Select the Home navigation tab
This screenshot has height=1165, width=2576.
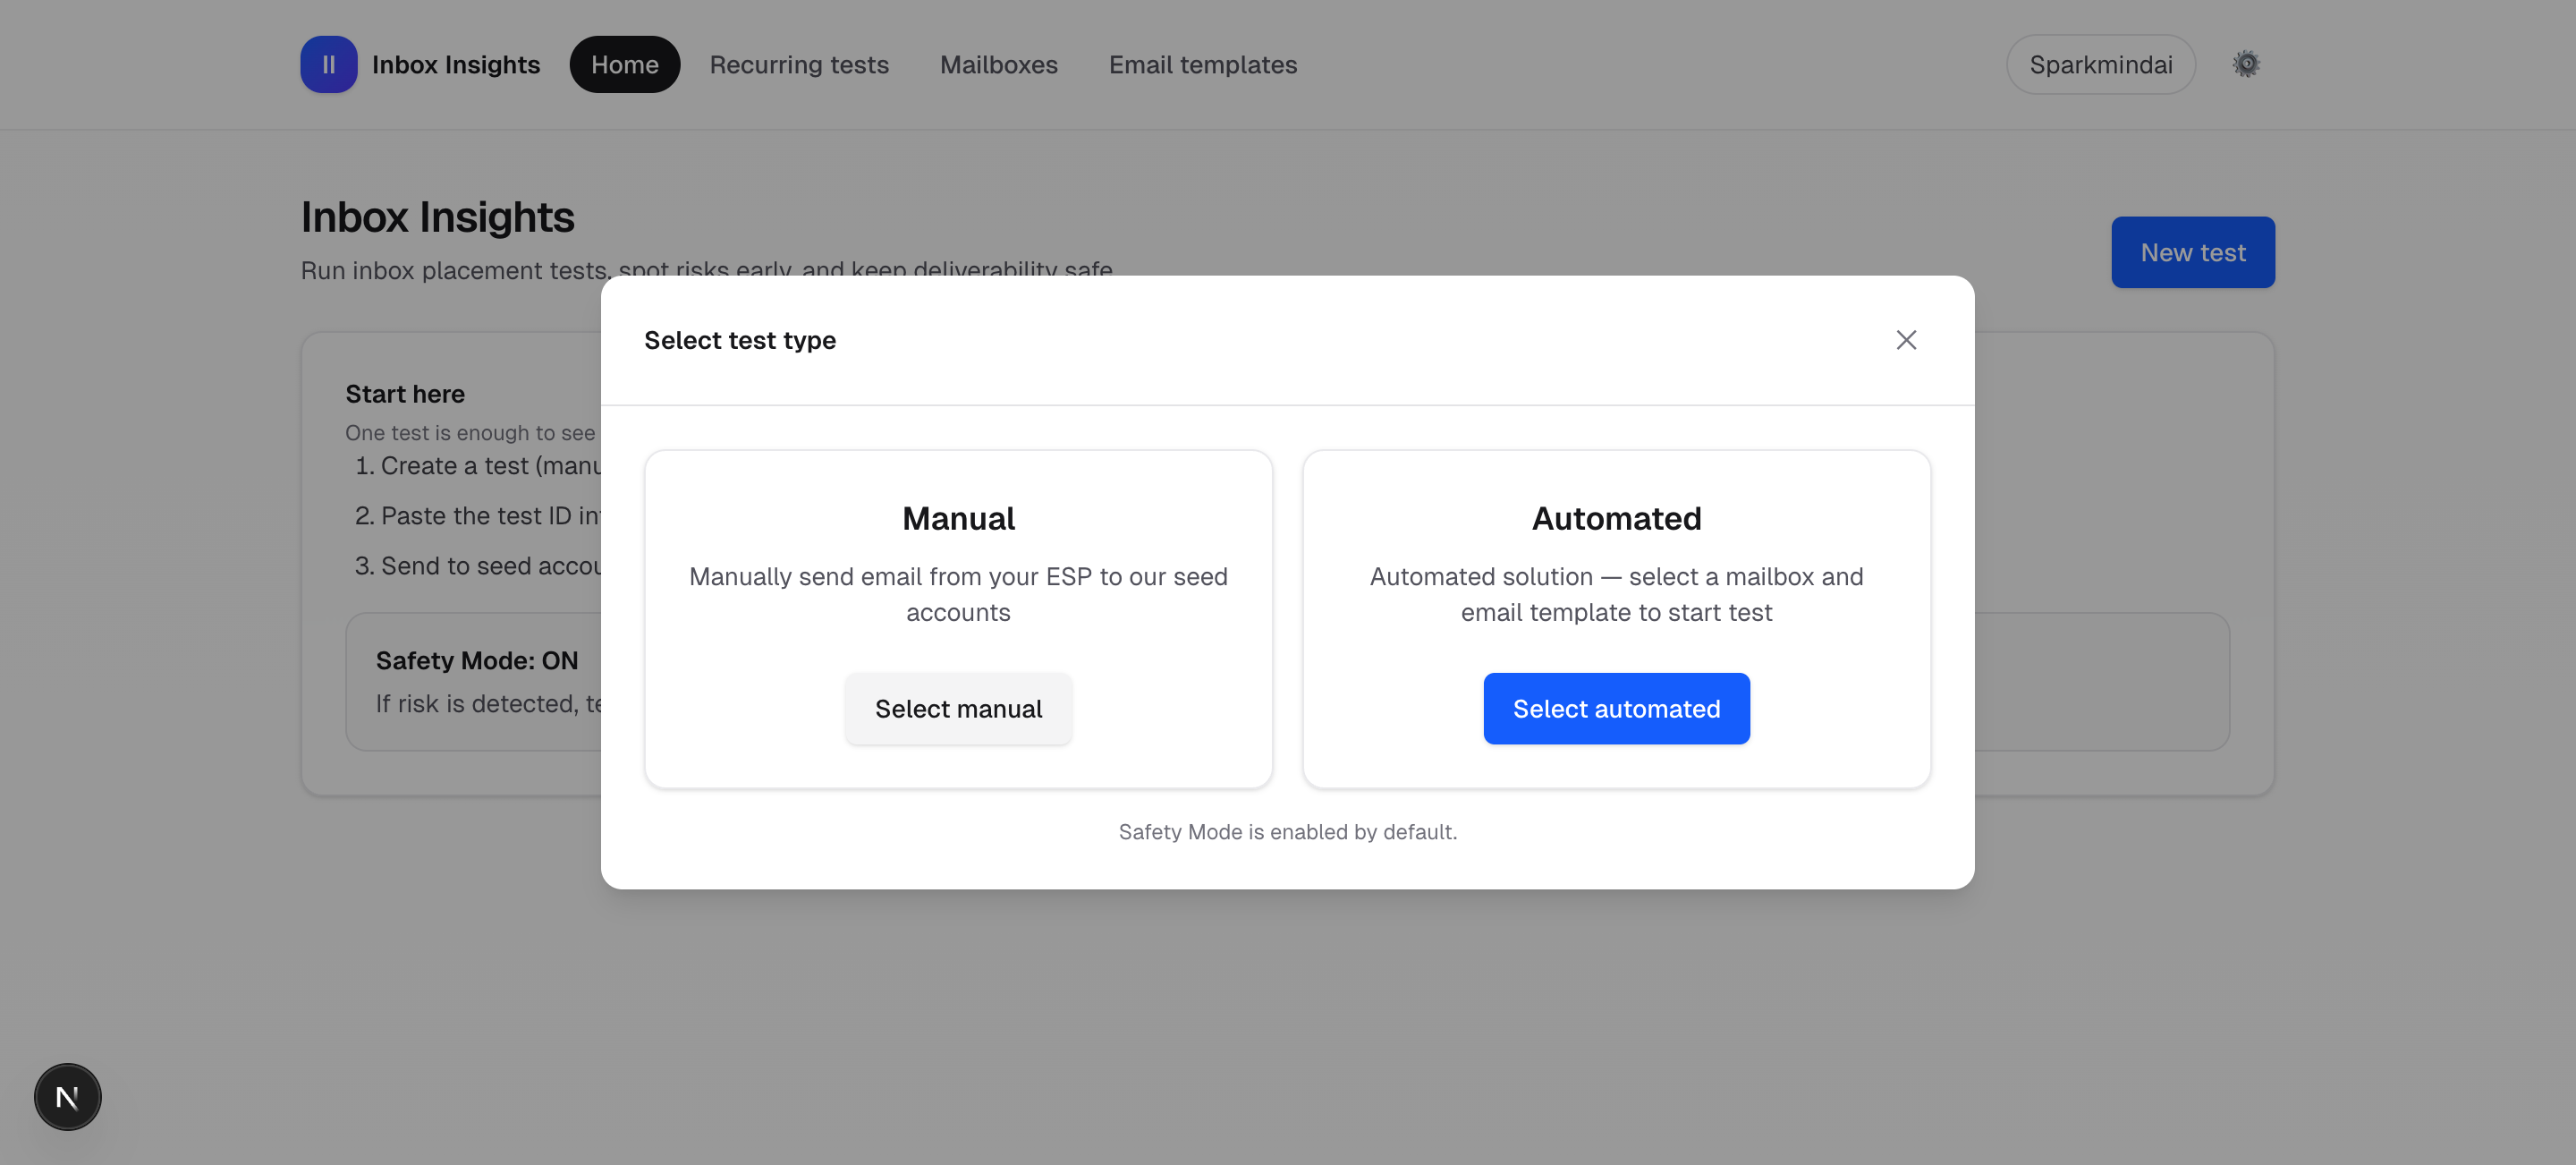624,64
